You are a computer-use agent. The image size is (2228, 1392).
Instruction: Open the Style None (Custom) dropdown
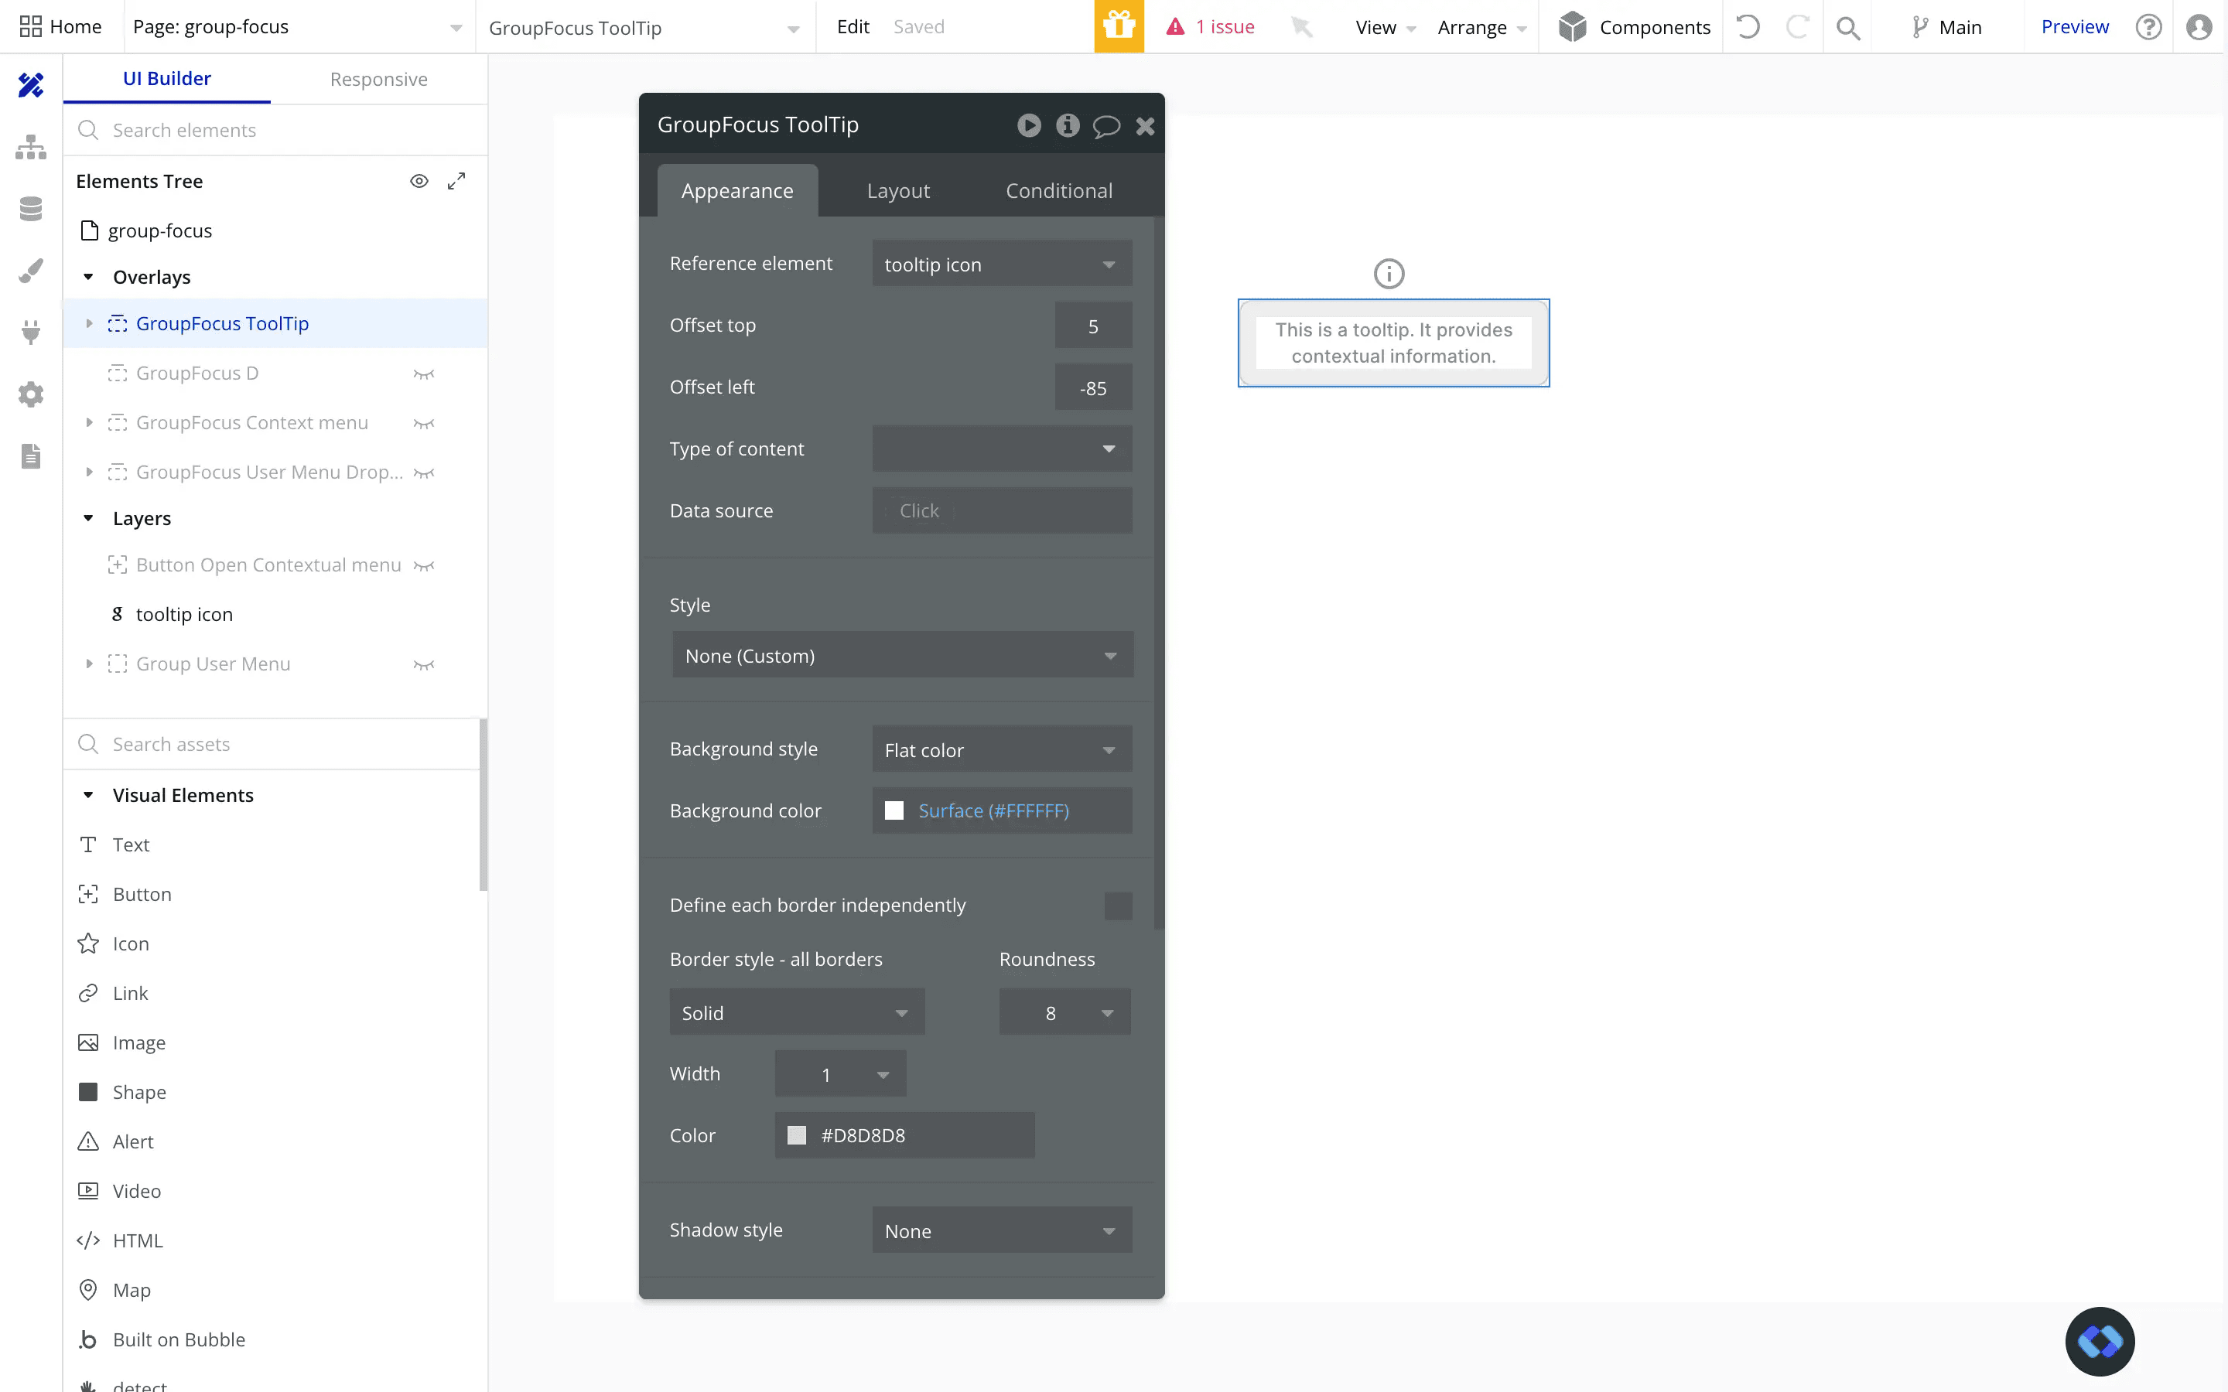tap(902, 656)
